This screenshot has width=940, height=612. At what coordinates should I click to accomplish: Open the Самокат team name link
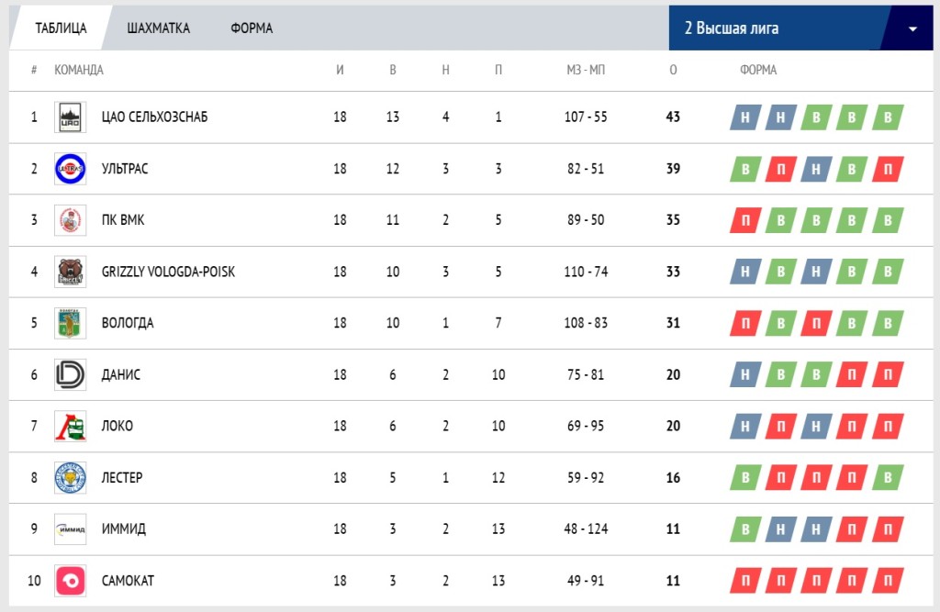(128, 581)
